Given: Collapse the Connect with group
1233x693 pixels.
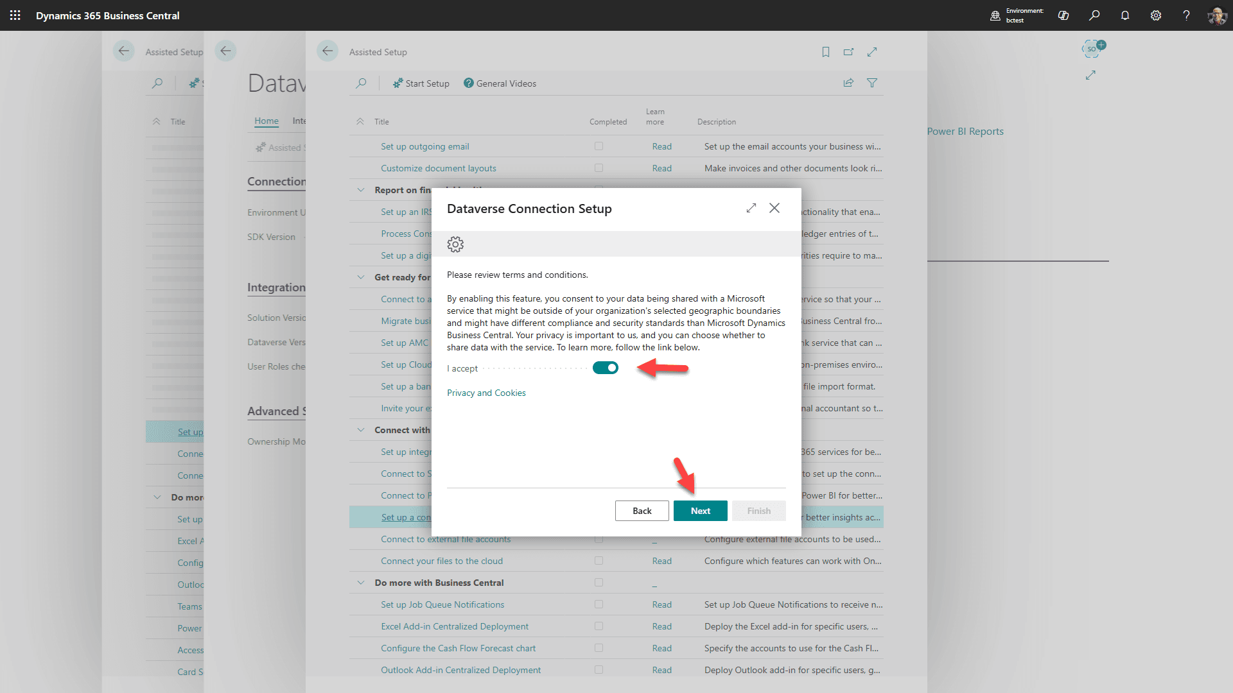Looking at the screenshot, I should click(x=361, y=430).
